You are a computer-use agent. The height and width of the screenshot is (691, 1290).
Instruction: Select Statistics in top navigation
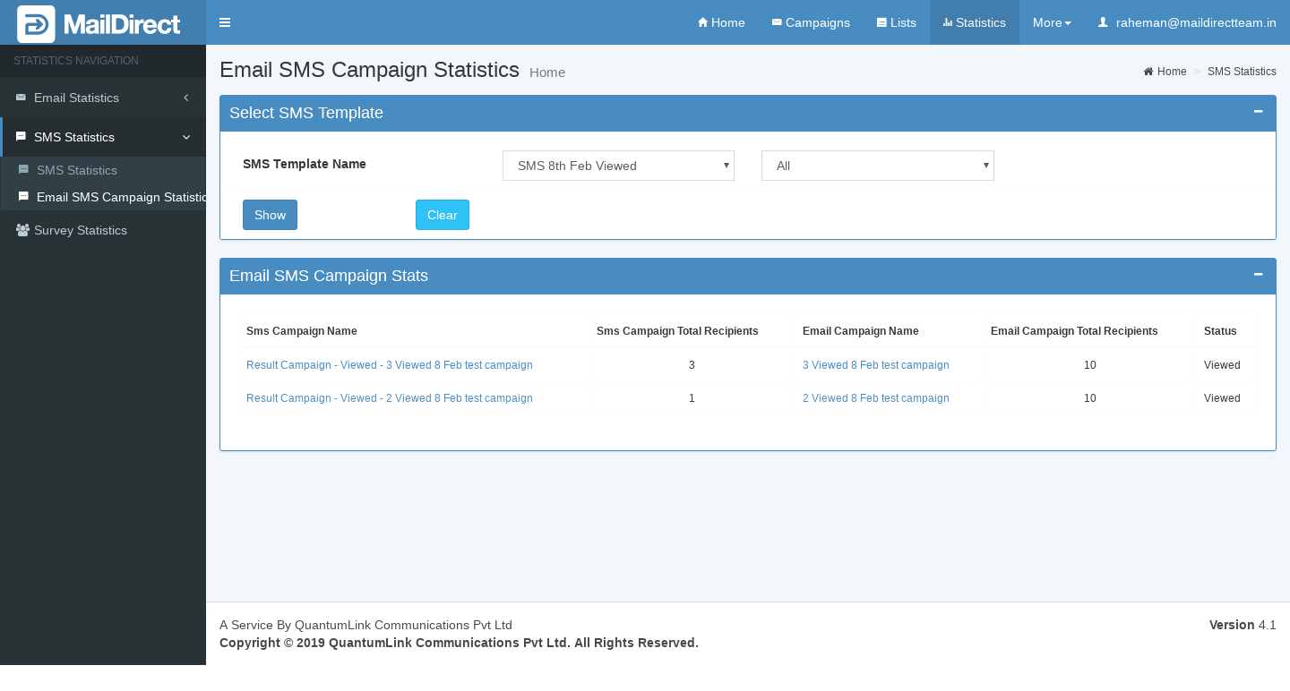click(x=974, y=22)
